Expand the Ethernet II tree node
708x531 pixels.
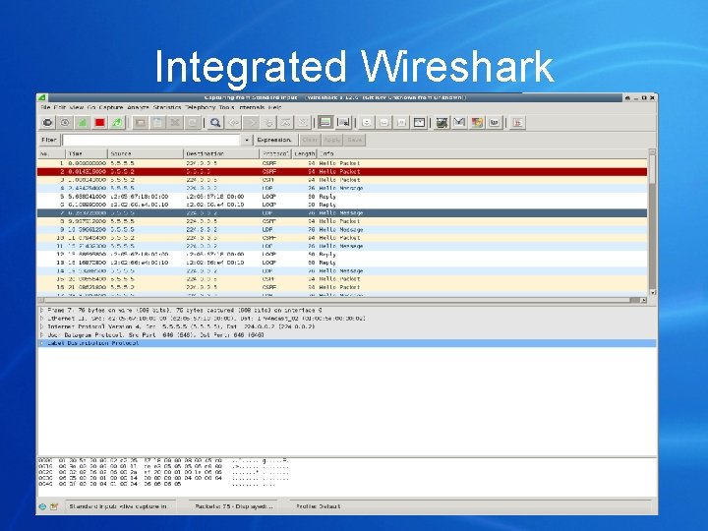coord(41,319)
